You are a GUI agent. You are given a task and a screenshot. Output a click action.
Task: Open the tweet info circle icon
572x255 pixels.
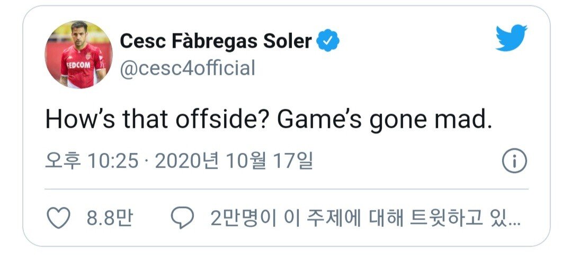tap(513, 161)
